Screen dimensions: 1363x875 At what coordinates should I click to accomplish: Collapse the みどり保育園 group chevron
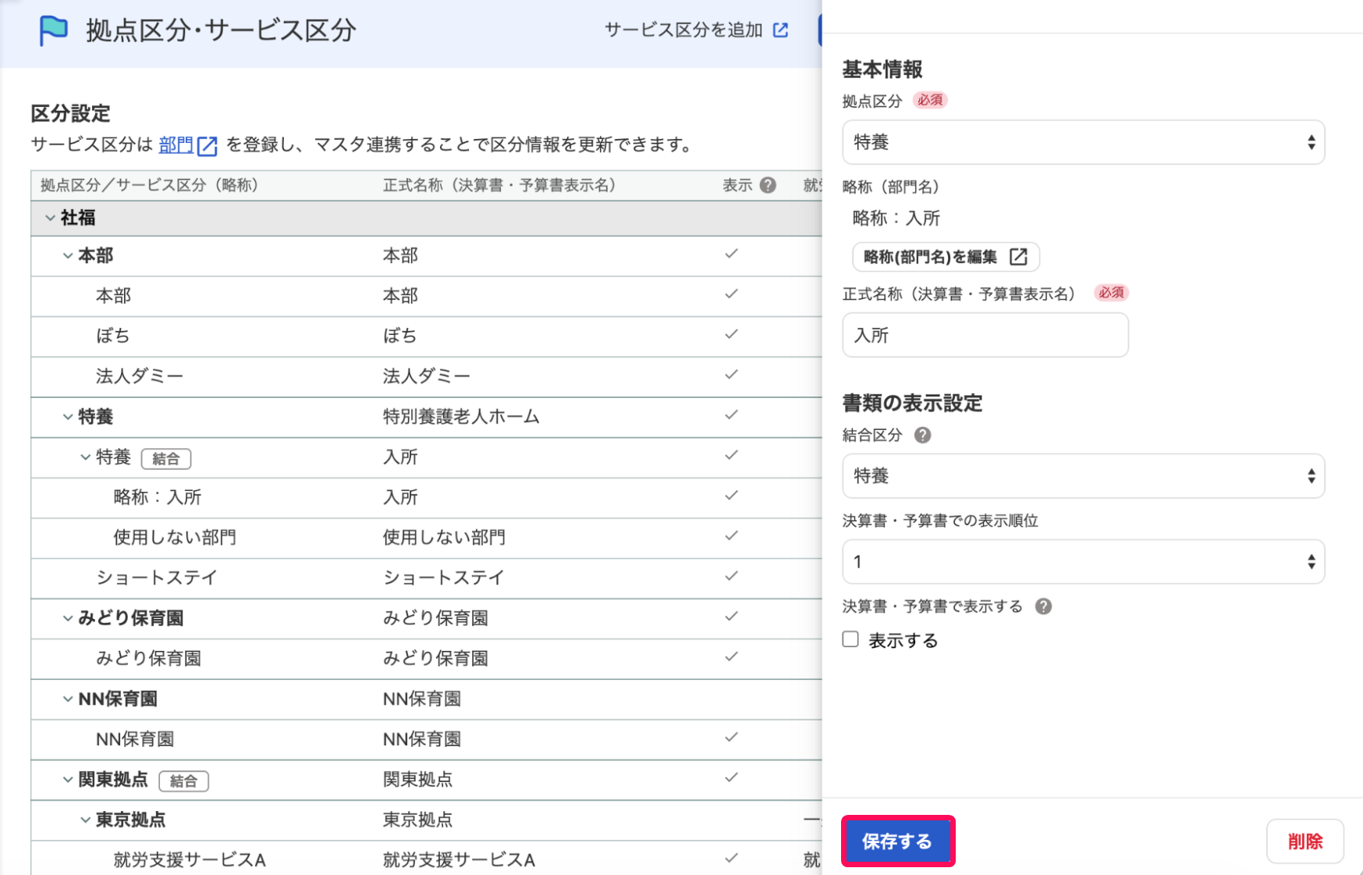[x=68, y=617]
